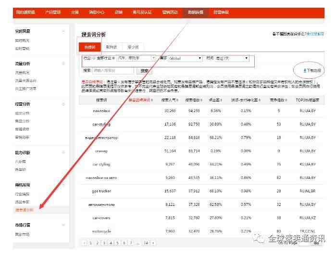Click the search word видеорегистратор

(101, 138)
